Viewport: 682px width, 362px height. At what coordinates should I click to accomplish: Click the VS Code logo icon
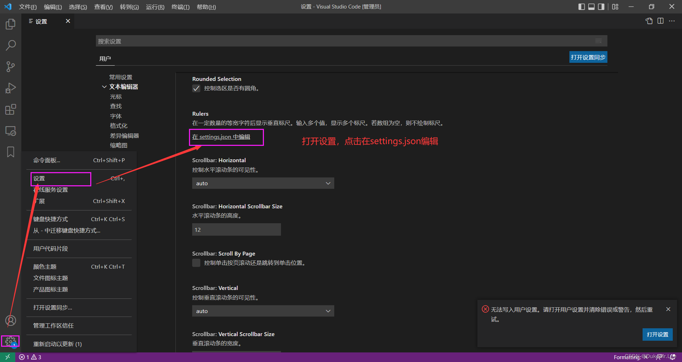point(8,7)
